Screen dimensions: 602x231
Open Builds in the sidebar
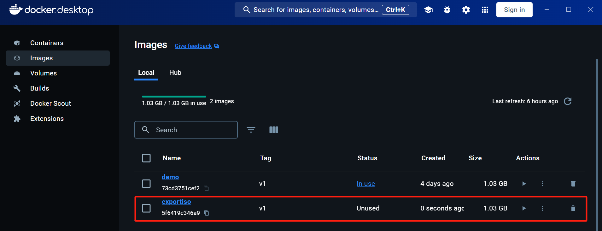58,88
